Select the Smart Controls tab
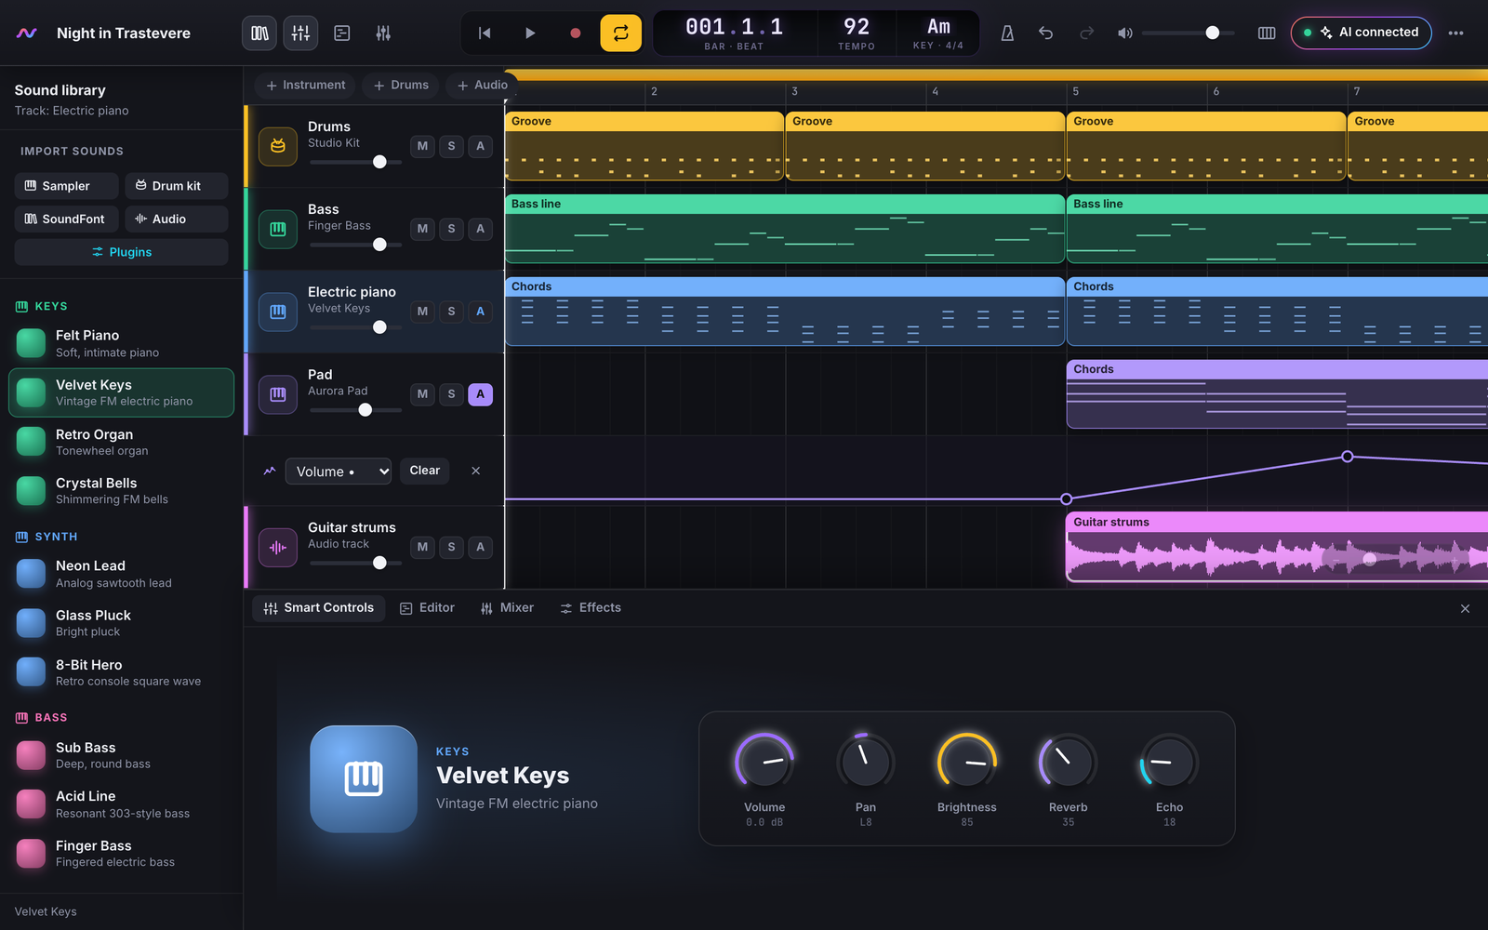 [x=319, y=608]
